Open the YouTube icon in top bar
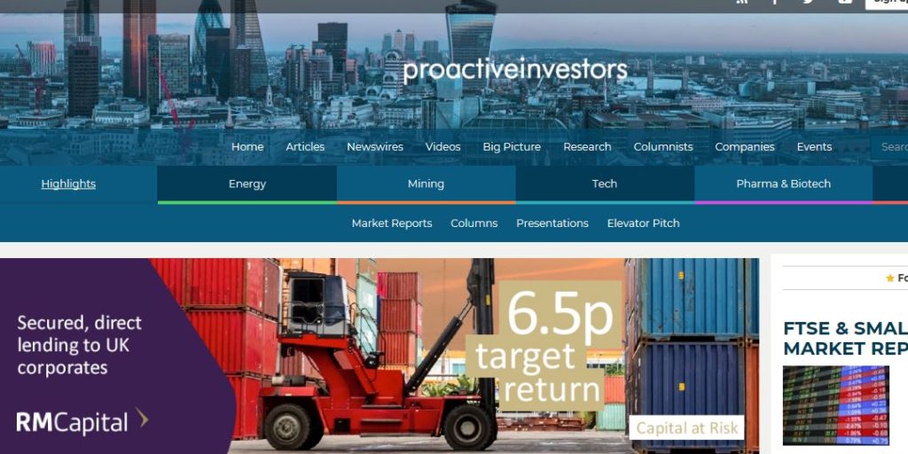 coord(844,2)
